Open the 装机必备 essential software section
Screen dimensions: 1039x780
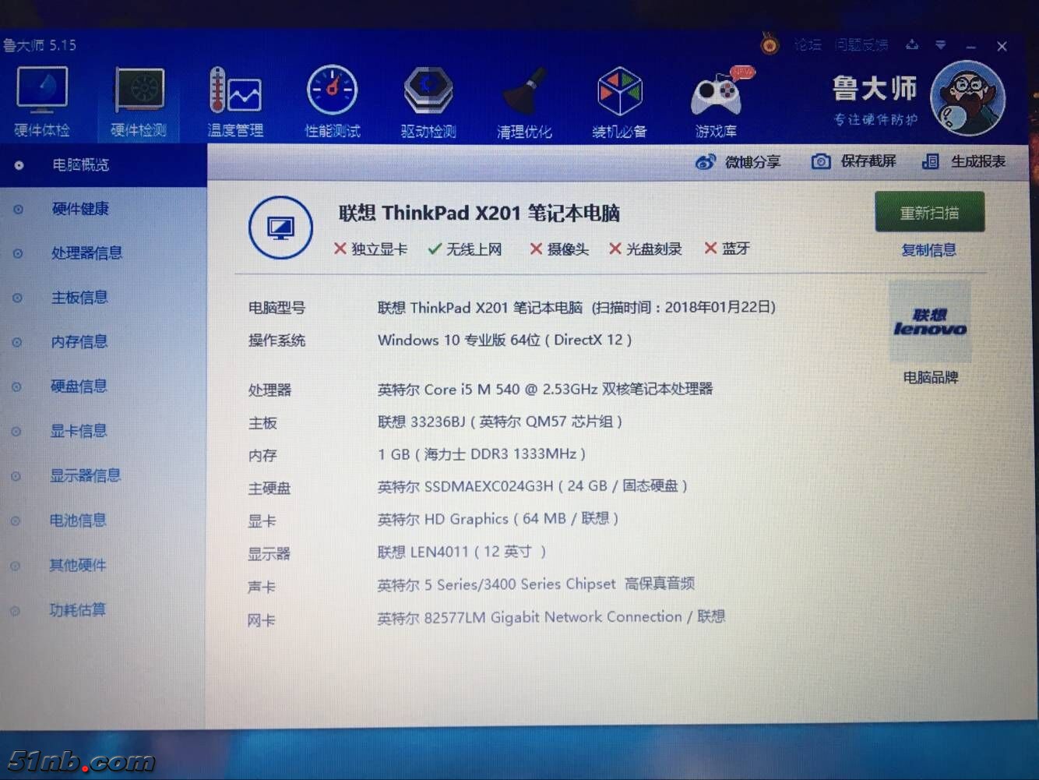619,102
